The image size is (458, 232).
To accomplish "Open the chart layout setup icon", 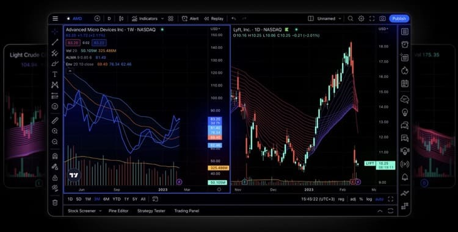I will point(311,19).
